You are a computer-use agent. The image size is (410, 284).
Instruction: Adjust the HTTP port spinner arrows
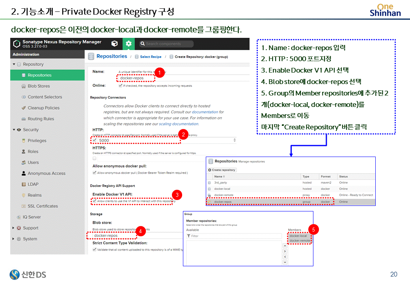(x=235, y=140)
